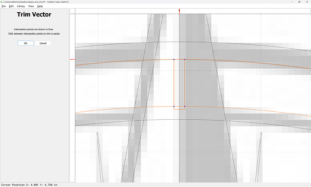Image resolution: width=311 pixels, height=187 pixels.
Task: Trim the bottom orange segment below lower points
Action: [179, 109]
